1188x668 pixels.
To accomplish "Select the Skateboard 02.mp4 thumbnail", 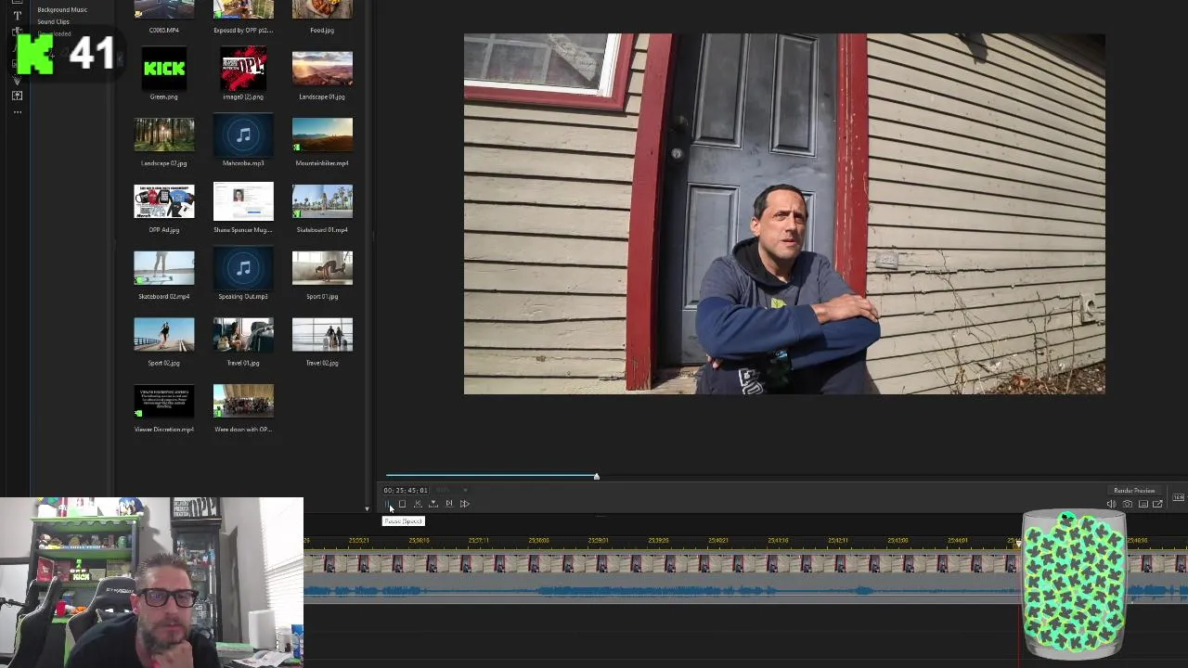I will [x=164, y=269].
